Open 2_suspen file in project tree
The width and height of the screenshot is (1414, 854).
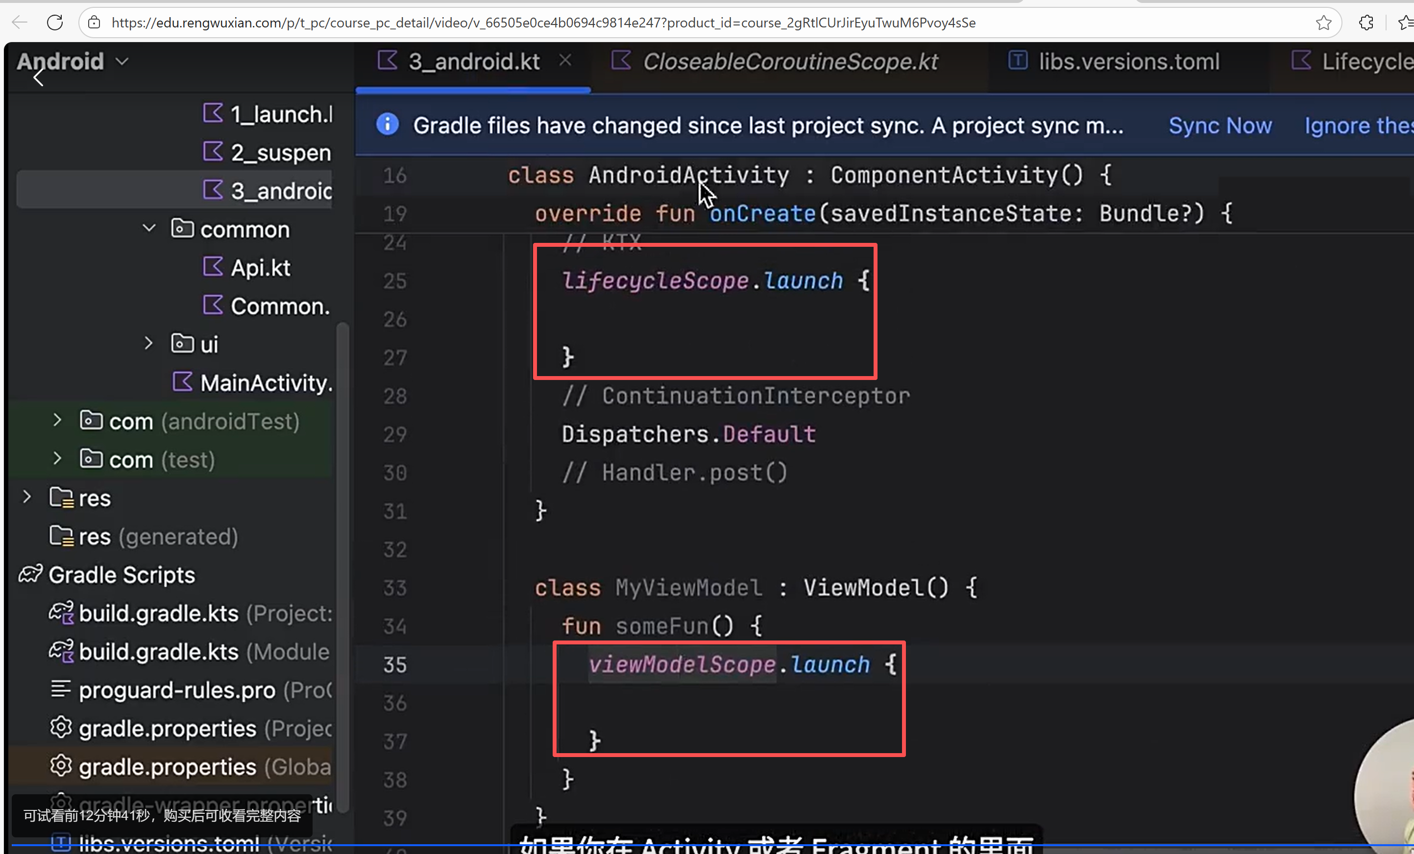pos(268,153)
